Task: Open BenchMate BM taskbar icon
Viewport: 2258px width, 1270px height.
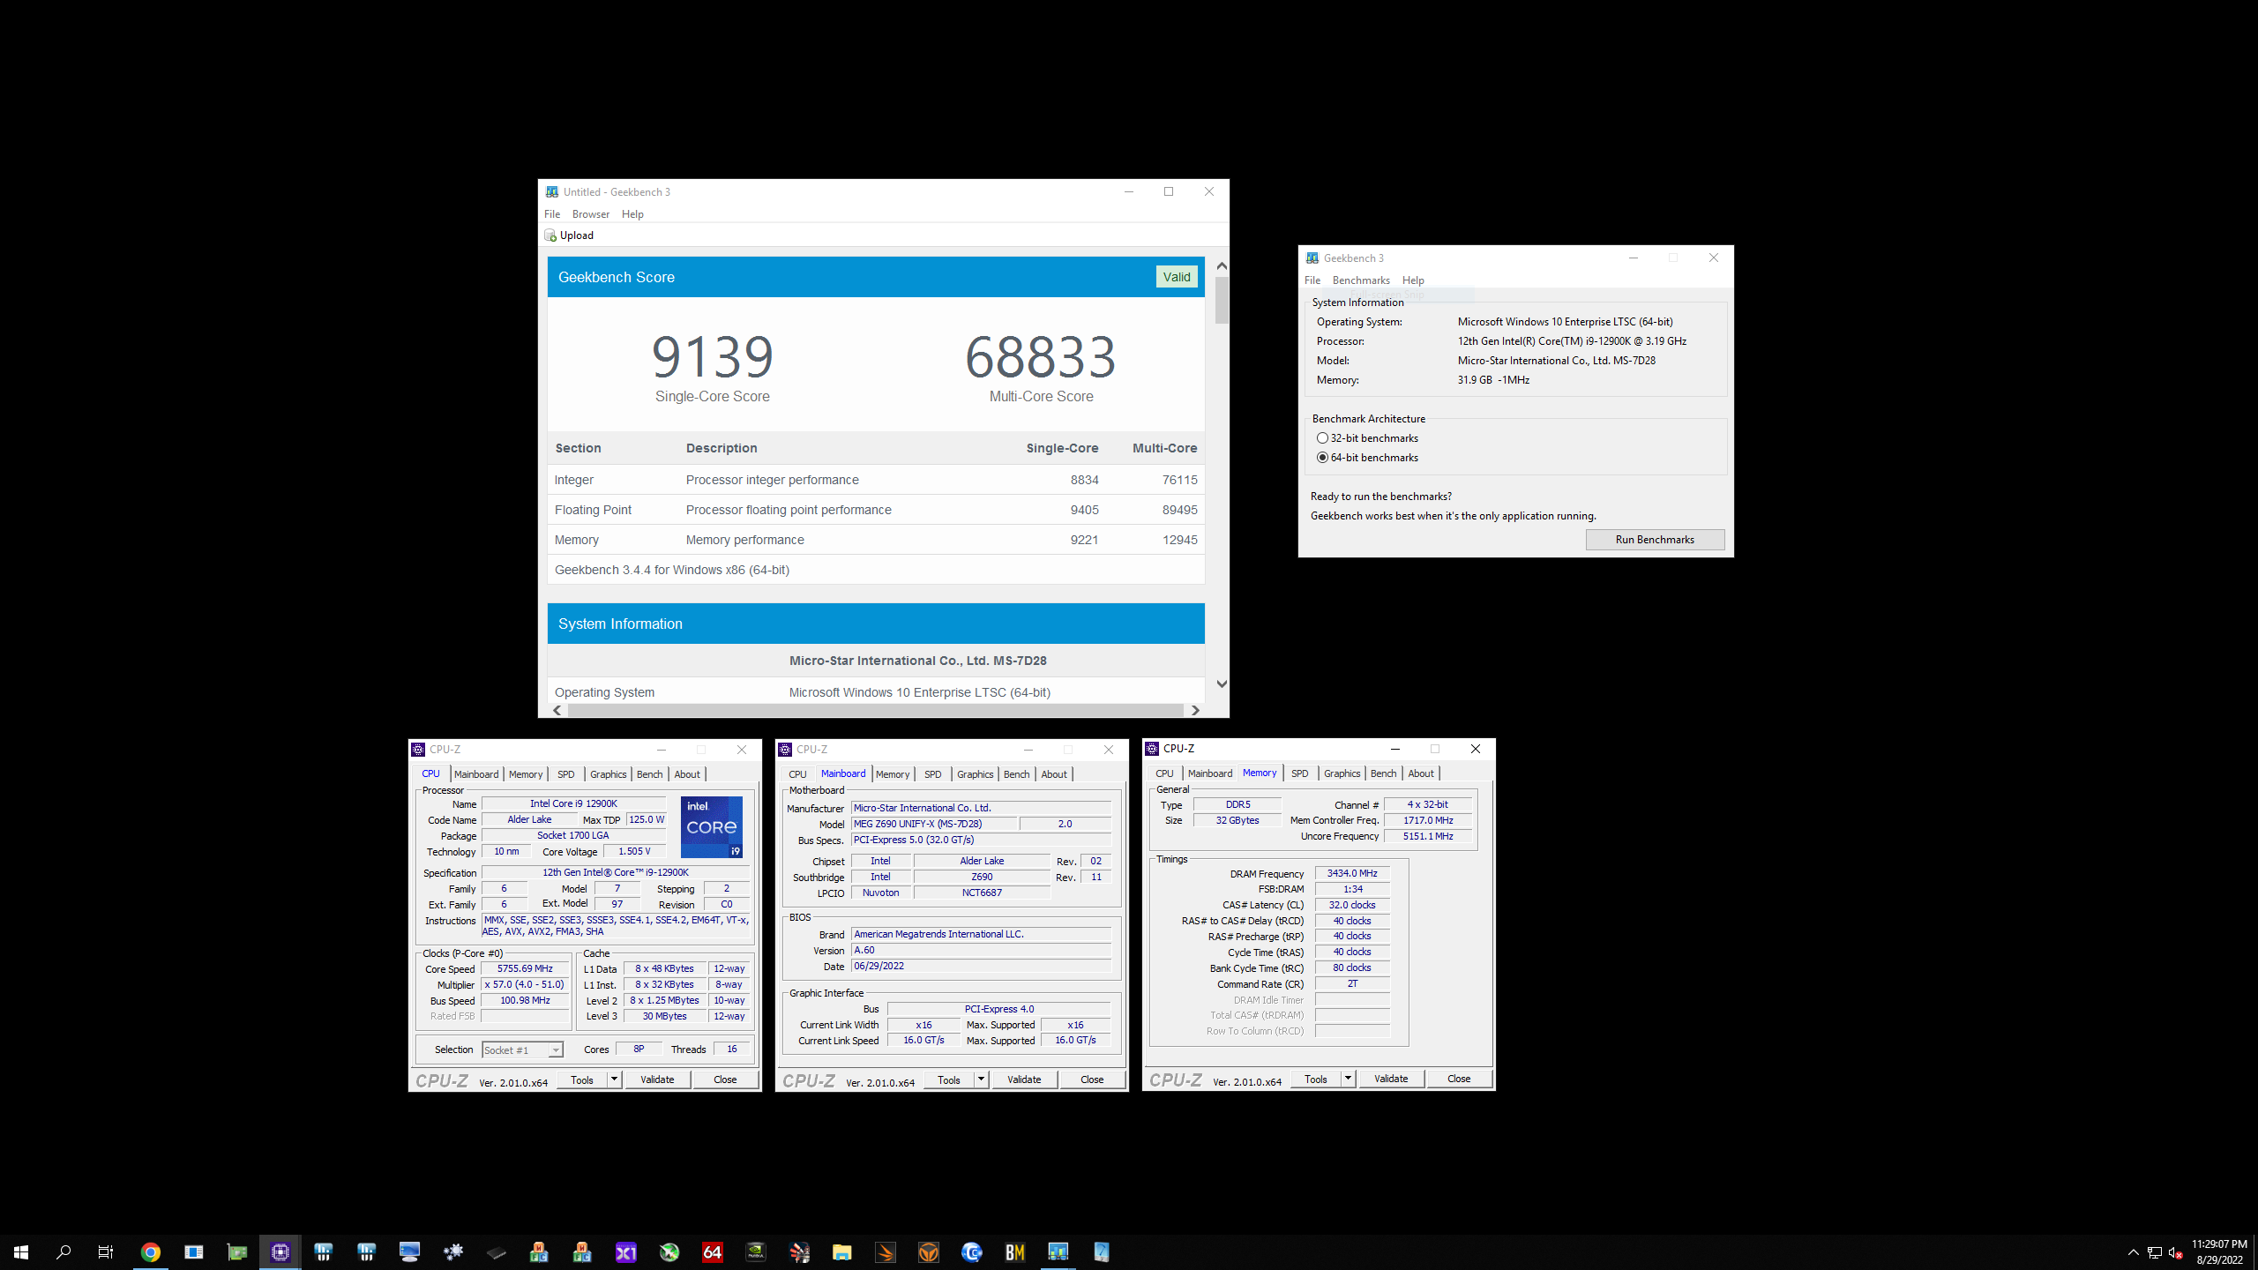Action: [1015, 1251]
